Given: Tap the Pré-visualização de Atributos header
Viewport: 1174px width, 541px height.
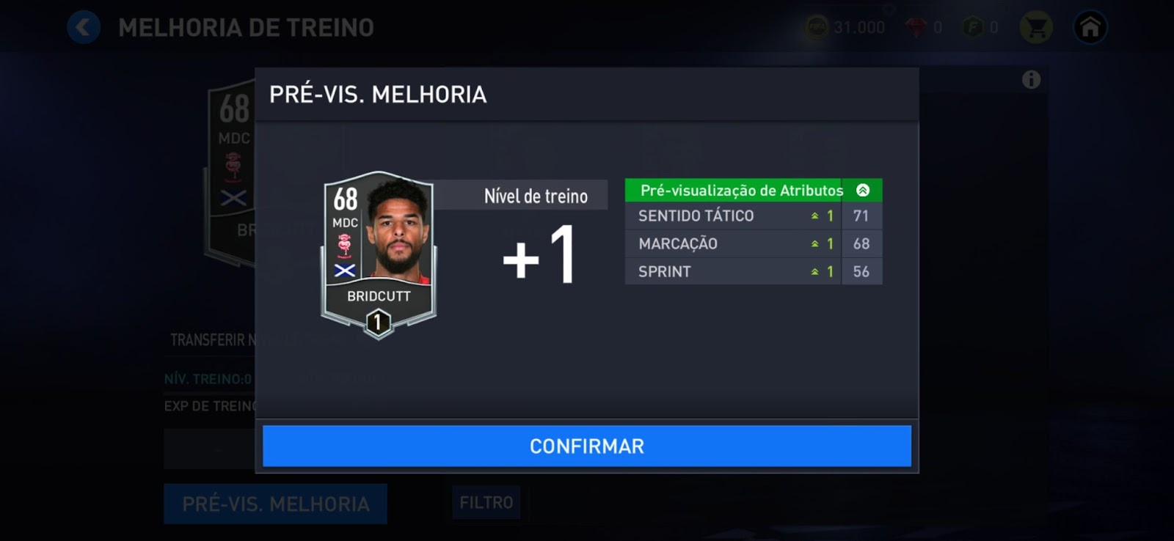Looking at the screenshot, I should pos(742,191).
